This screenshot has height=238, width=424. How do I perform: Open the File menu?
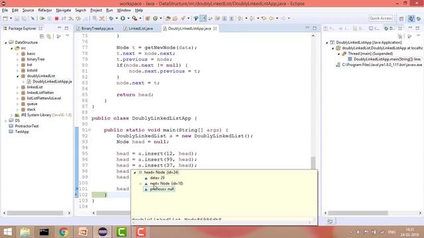coord(5,11)
